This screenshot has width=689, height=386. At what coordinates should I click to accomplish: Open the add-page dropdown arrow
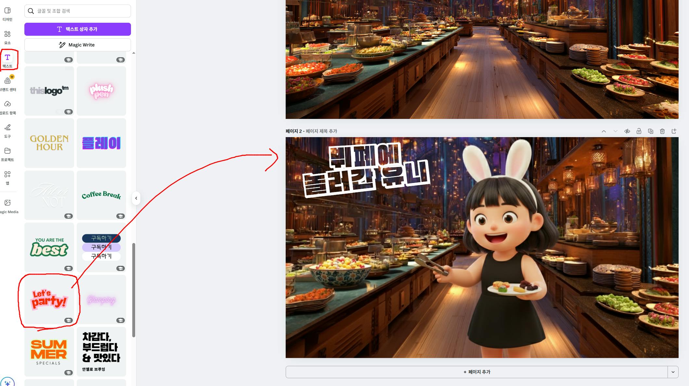pyautogui.click(x=673, y=372)
